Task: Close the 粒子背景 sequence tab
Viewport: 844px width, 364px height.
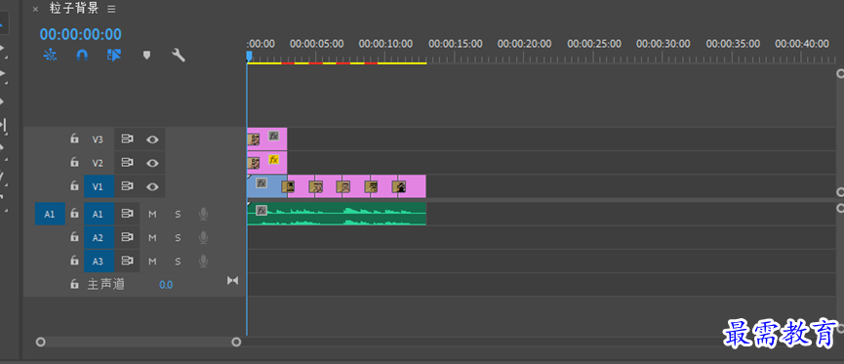Action: [x=35, y=9]
